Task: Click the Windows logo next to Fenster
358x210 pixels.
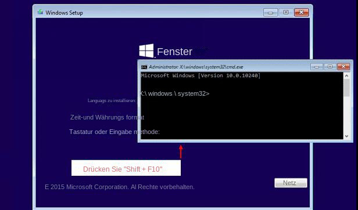Action: click(146, 50)
